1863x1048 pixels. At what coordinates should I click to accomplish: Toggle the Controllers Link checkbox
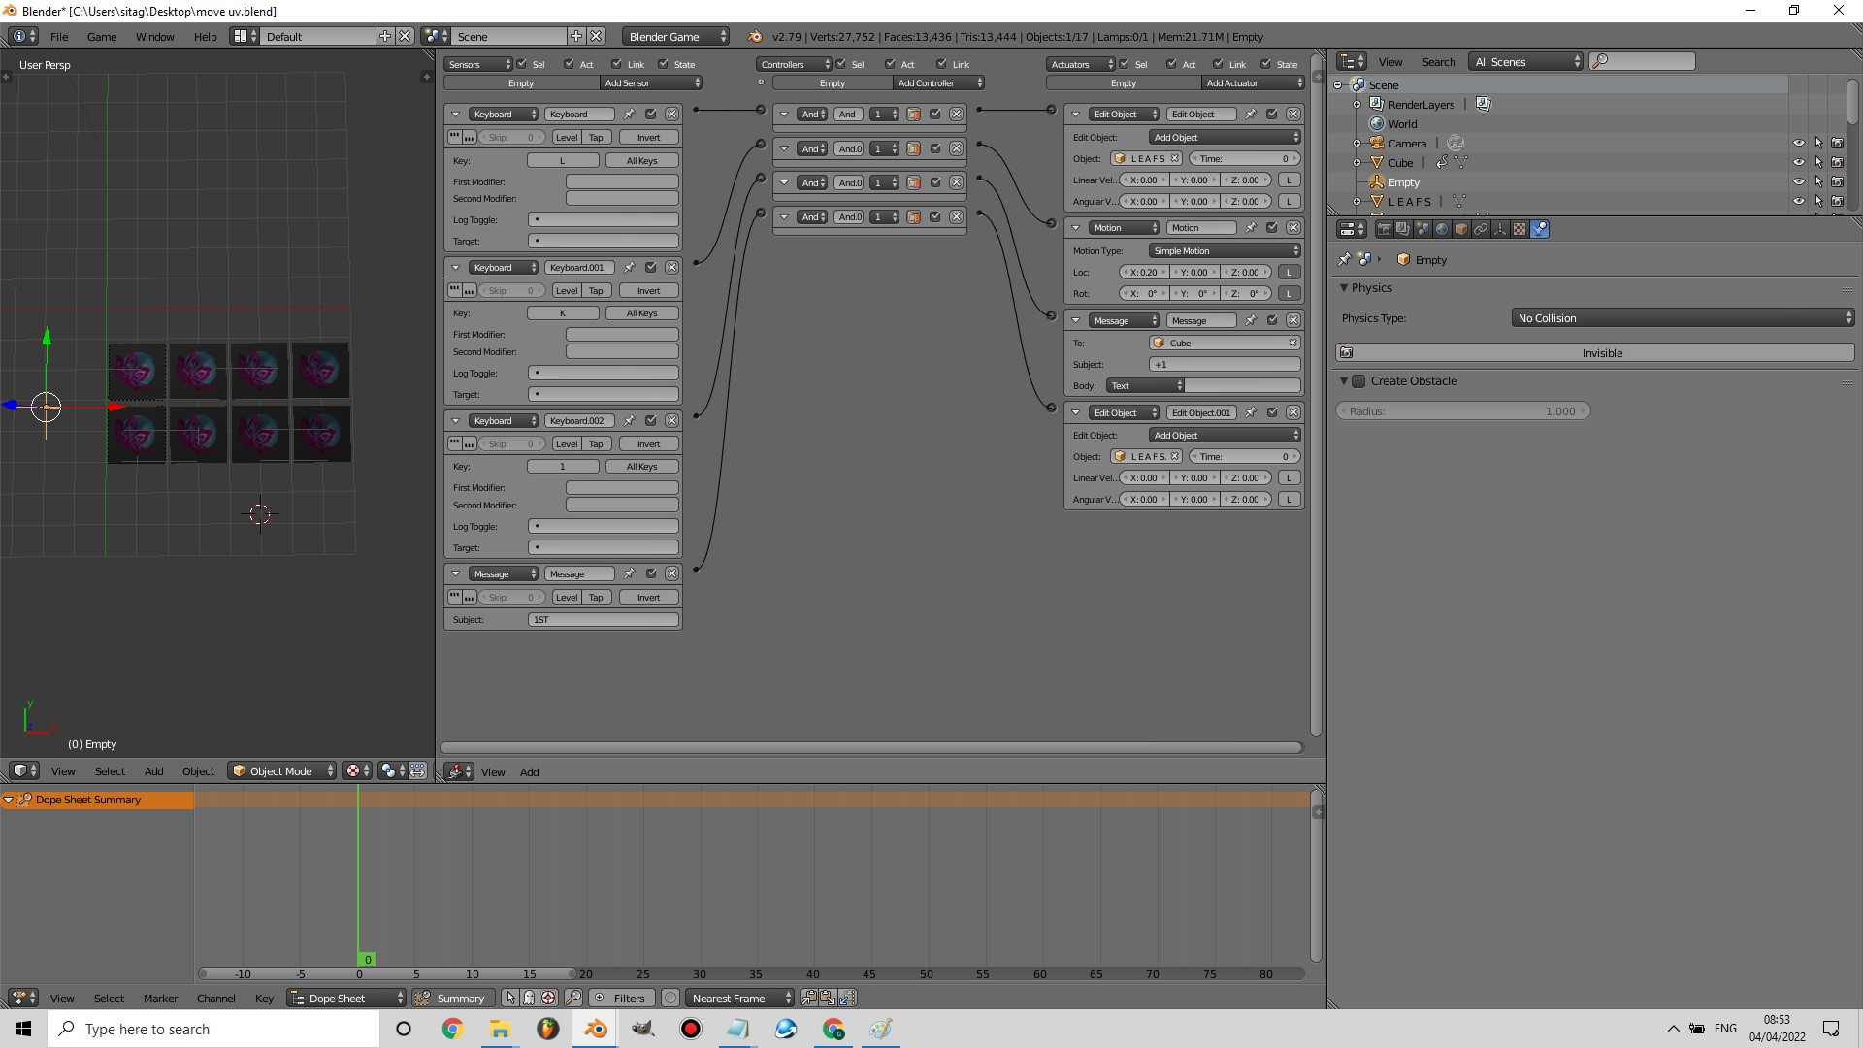point(941,64)
